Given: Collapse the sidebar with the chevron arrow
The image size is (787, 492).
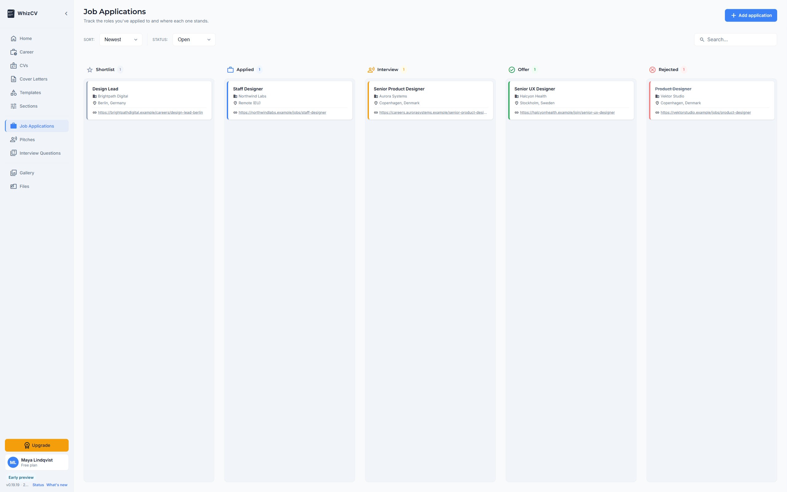Looking at the screenshot, I should 66,13.
